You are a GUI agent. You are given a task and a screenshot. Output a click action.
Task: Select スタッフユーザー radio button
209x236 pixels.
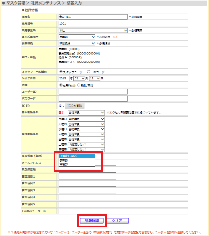point(61,72)
